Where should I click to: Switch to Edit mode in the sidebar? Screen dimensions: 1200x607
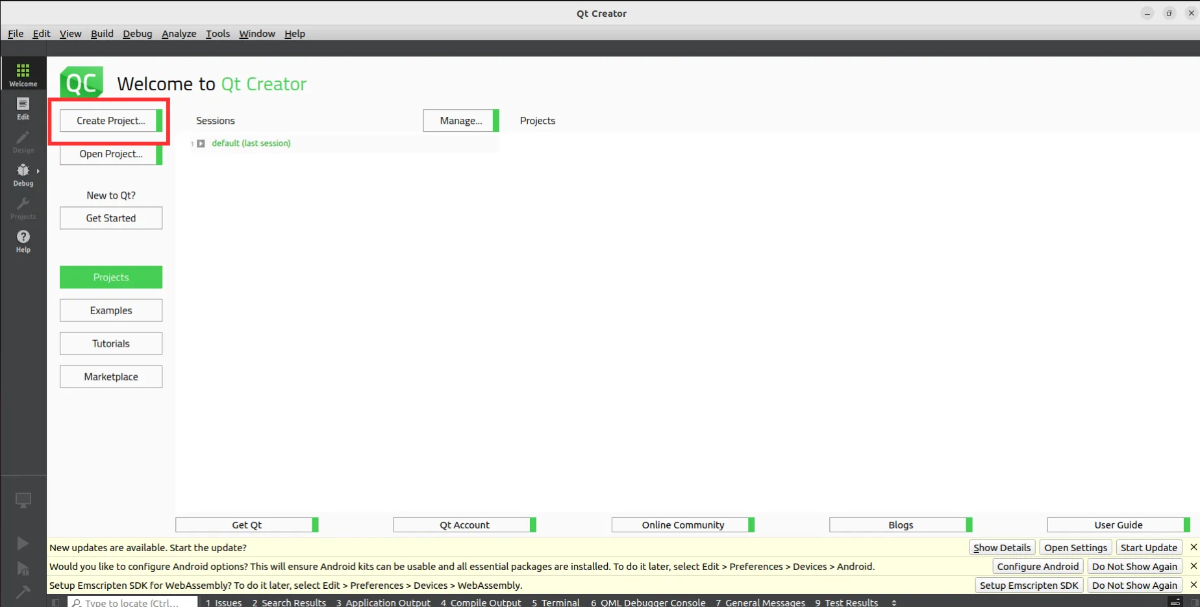[23, 108]
